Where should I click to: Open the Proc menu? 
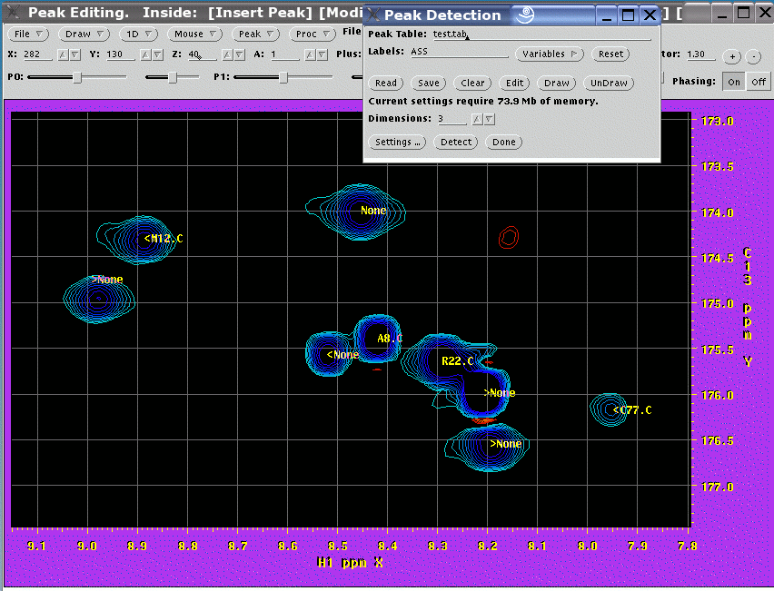tap(313, 34)
